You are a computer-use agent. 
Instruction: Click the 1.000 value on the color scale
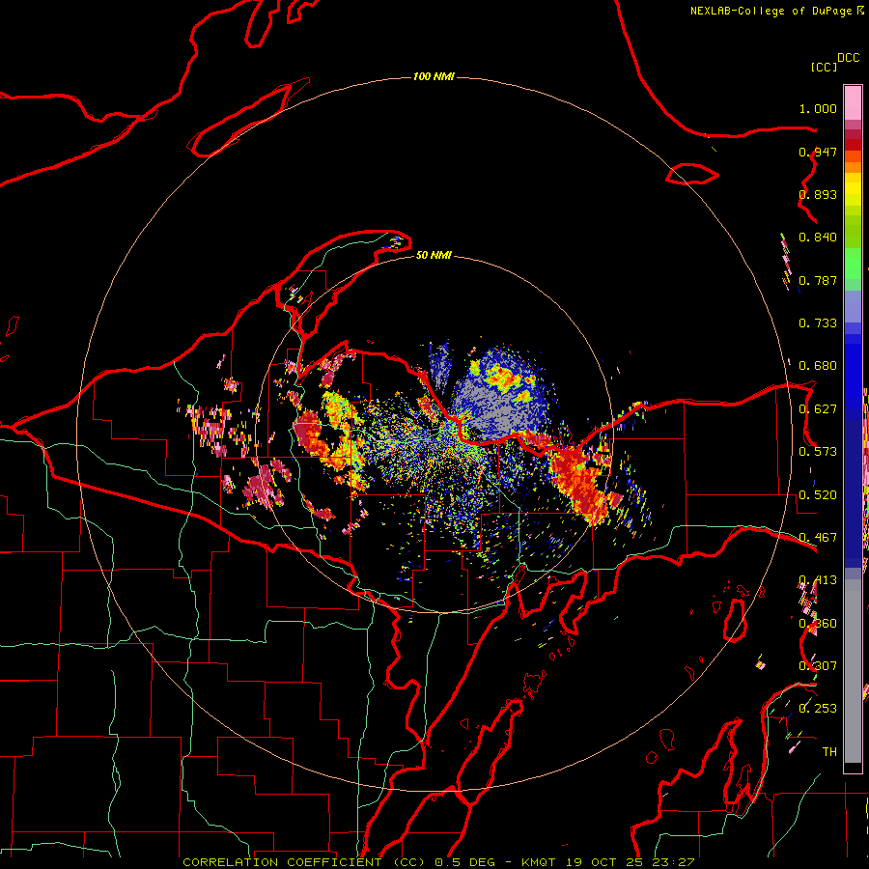[818, 108]
